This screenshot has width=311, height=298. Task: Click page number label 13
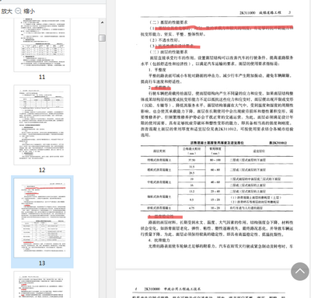click(42, 263)
